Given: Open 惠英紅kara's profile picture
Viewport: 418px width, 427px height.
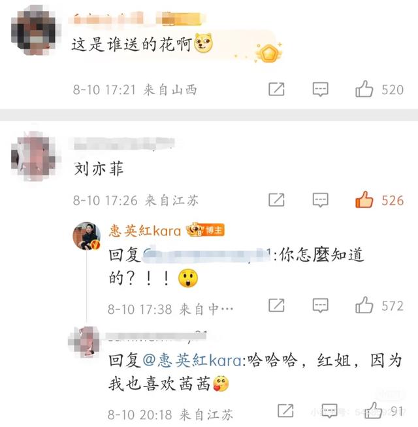Looking at the screenshot, I should [x=86, y=235].
